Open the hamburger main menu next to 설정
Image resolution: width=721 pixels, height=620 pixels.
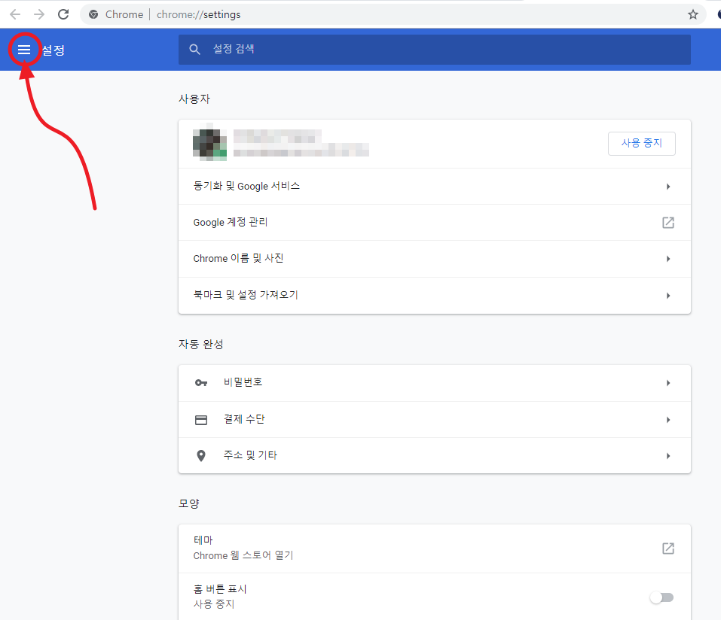click(24, 49)
